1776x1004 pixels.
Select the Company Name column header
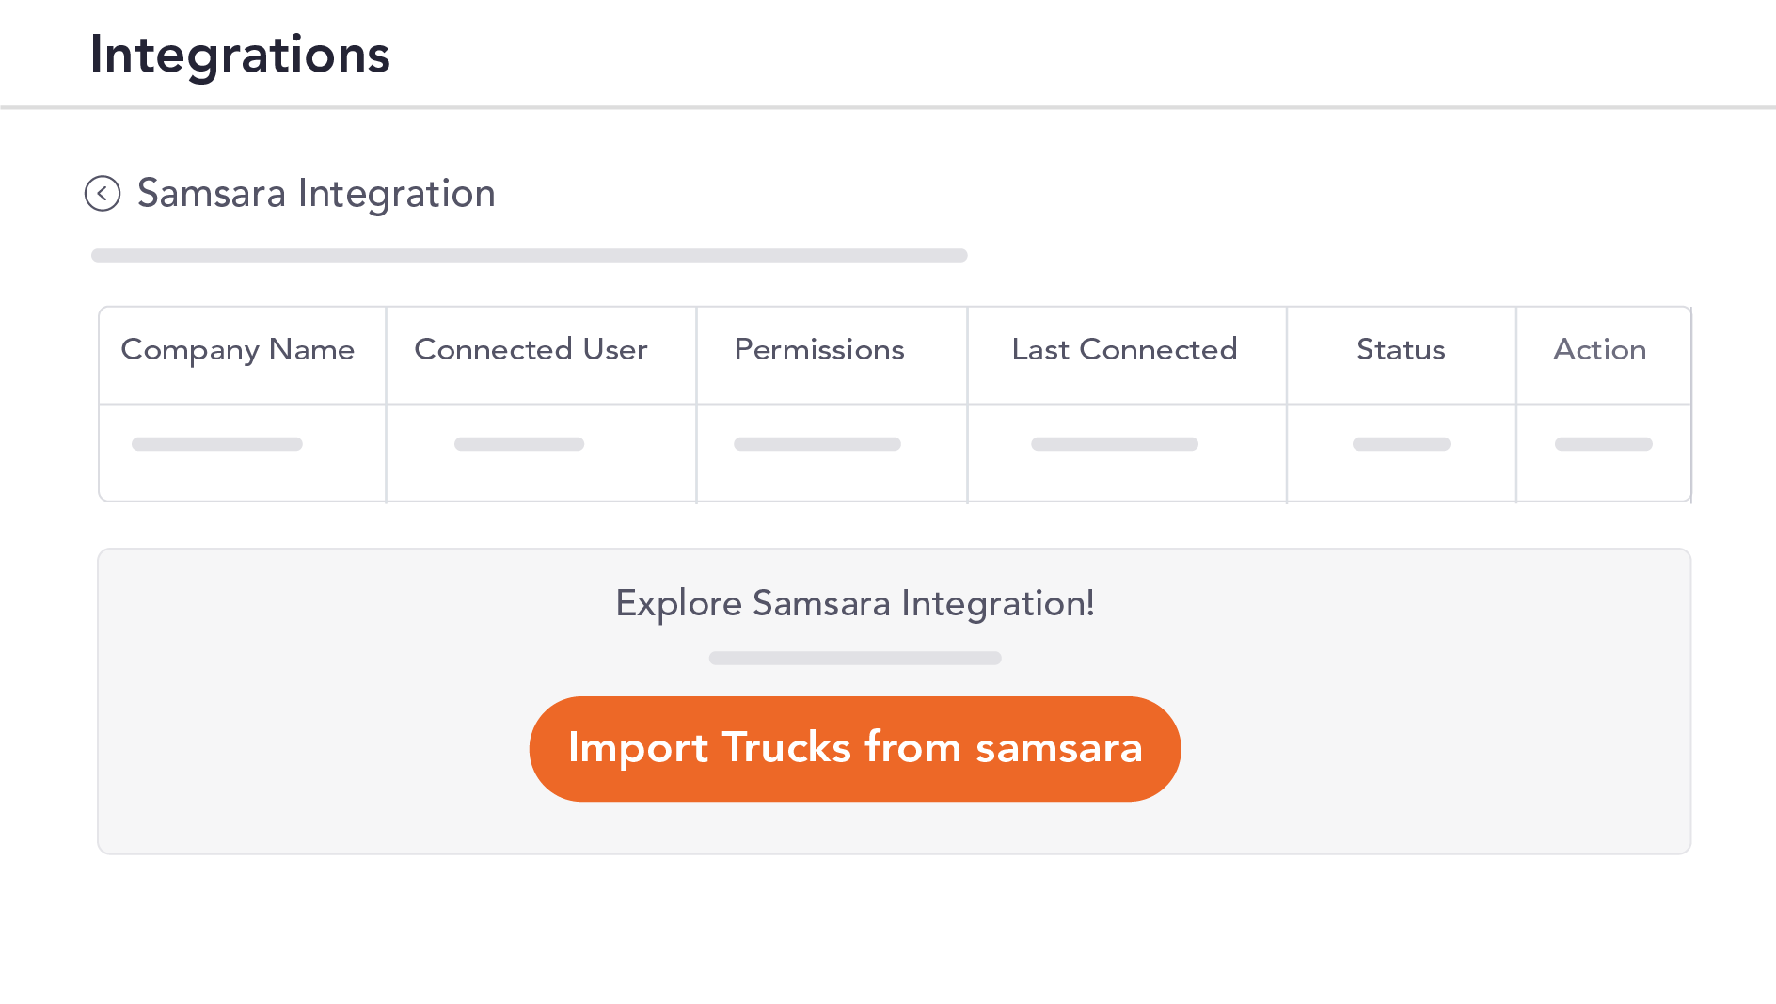pyautogui.click(x=238, y=350)
